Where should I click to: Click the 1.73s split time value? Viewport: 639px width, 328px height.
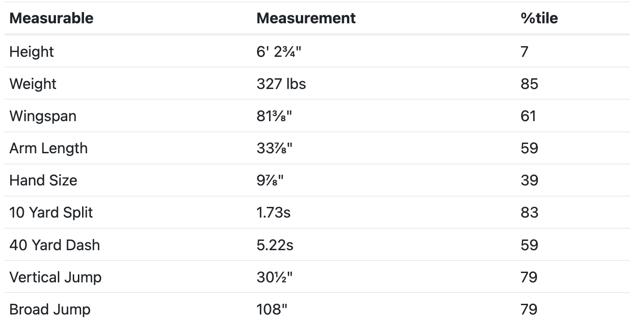pos(273,212)
